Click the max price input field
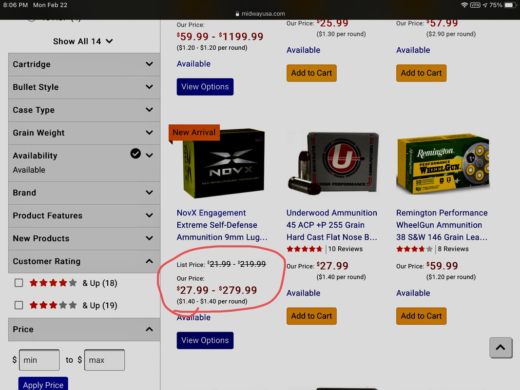 click(x=104, y=360)
